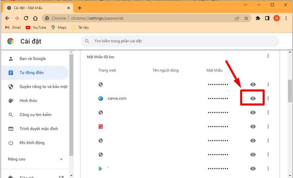Click the Home icon in toolbar
Screen dimensions: 293x178
click(35, 18)
